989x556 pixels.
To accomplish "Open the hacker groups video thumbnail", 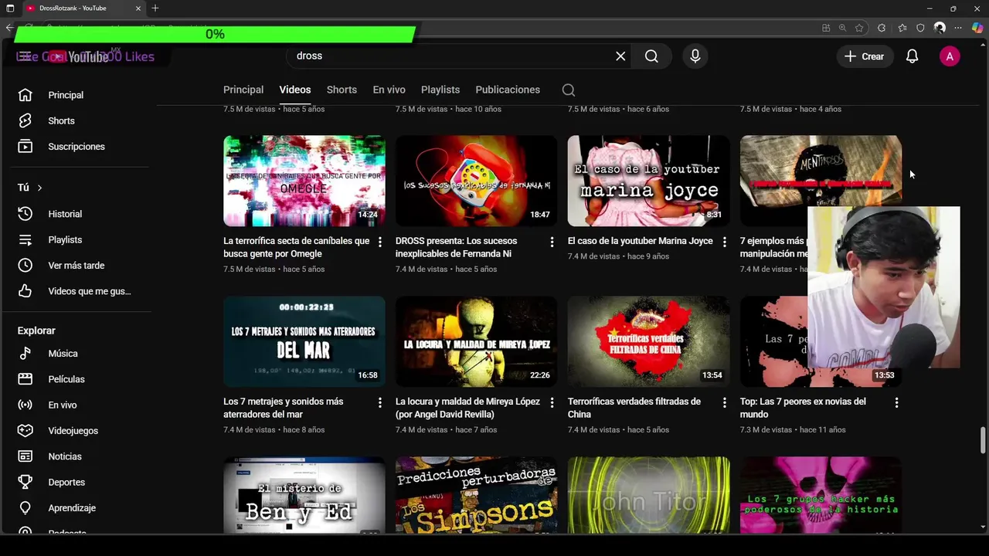I will point(821,495).
